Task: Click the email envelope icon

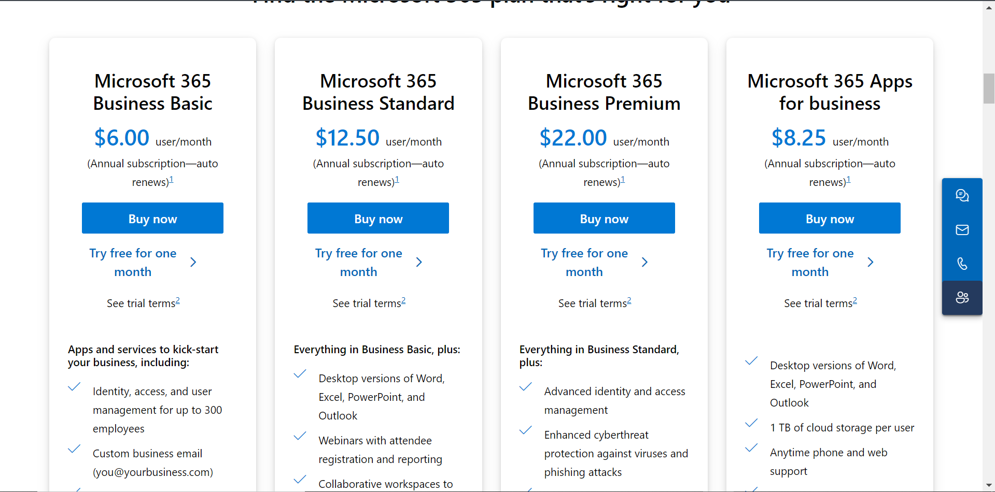Action: (962, 229)
